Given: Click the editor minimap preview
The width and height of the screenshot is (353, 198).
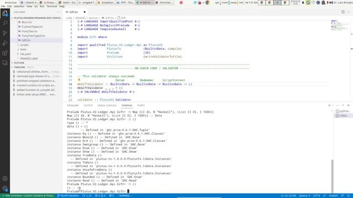Looking at the screenshot, I should (x=340, y=25).
